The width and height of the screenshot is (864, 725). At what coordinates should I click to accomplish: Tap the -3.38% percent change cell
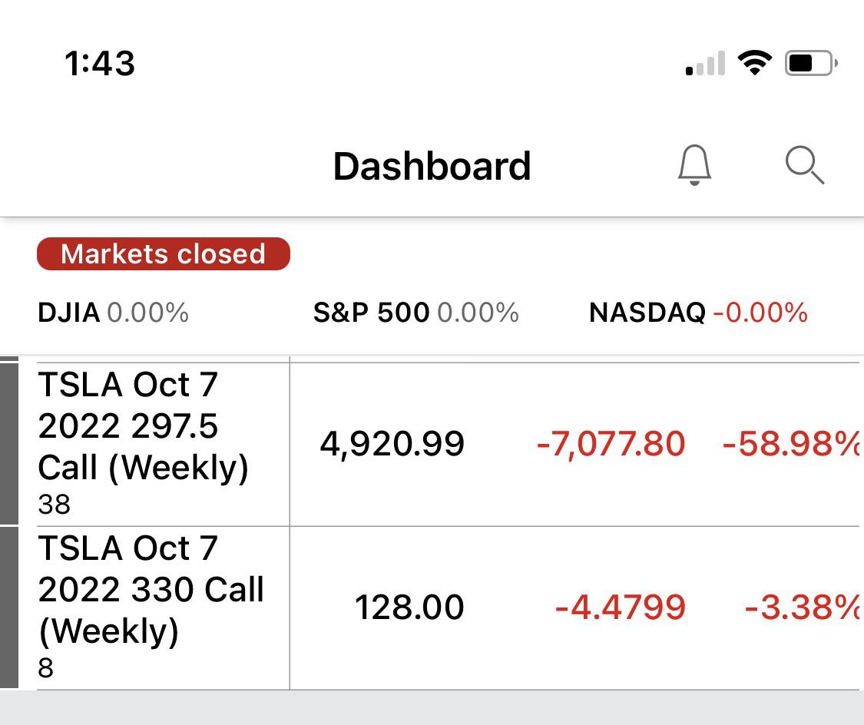(803, 607)
